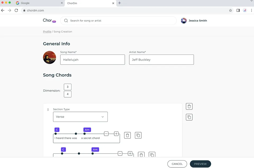
Task: Click the search for song or artist field
Action: [x=119, y=21]
